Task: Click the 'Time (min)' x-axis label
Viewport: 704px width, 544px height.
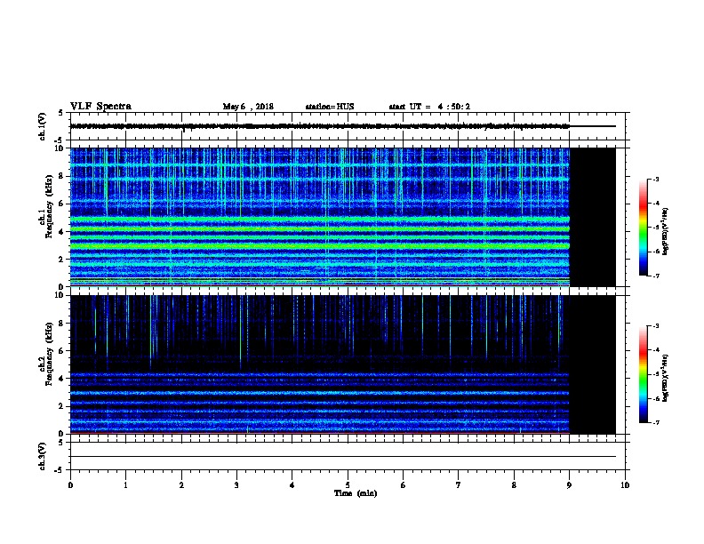Action: [x=356, y=493]
